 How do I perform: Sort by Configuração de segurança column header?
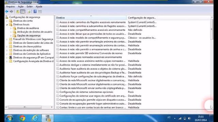point(142,18)
